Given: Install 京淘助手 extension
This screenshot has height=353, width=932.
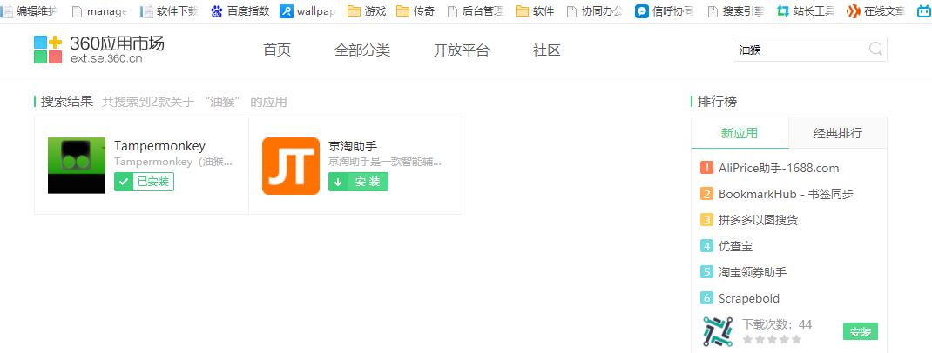Looking at the screenshot, I should 358,182.
